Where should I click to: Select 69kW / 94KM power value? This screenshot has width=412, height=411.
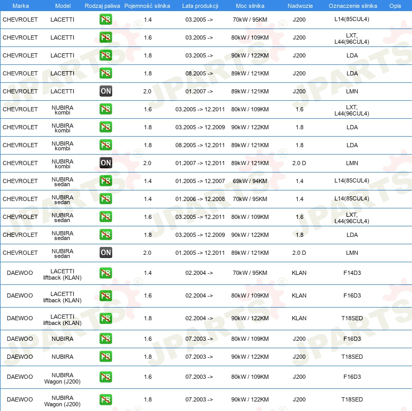point(250,181)
